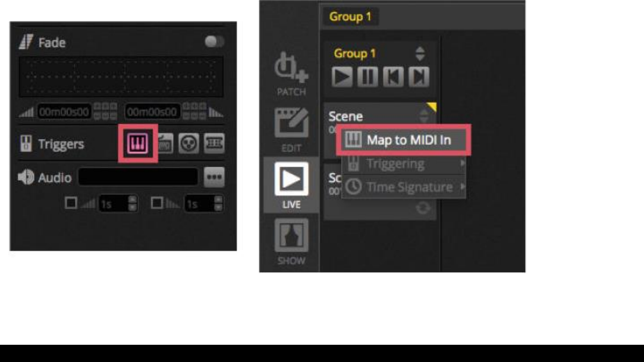Switch to EDIT mode
Screen dimensions: 644x362
(x=291, y=130)
